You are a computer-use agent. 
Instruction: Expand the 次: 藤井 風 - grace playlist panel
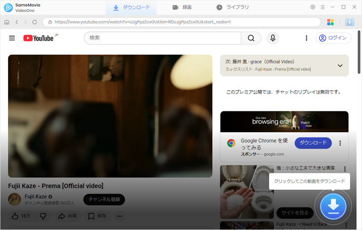click(340, 65)
